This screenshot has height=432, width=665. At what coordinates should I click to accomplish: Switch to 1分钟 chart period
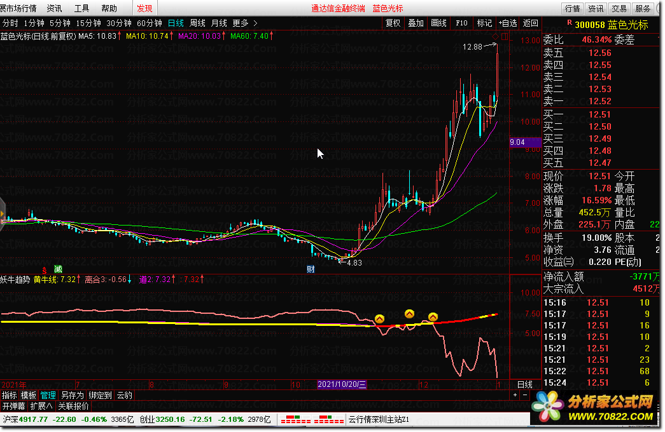click(34, 24)
